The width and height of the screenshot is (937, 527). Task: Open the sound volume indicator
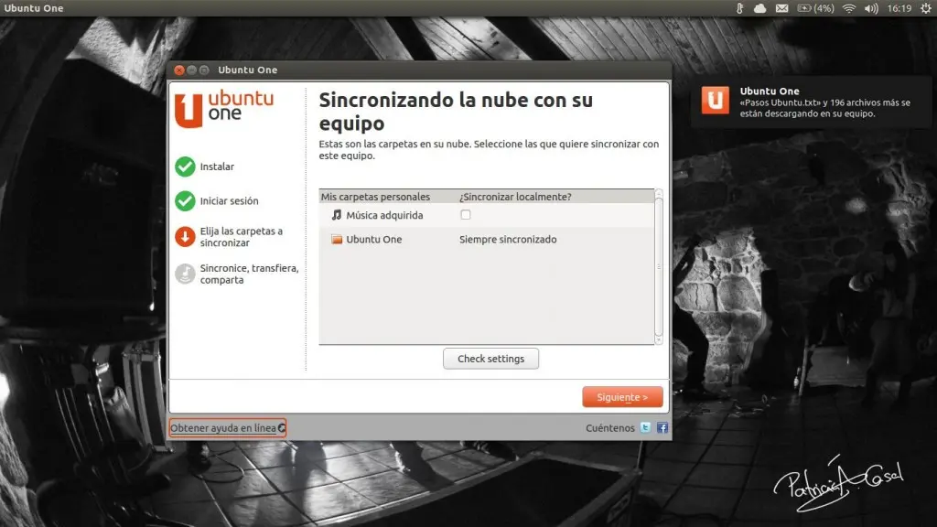click(871, 8)
